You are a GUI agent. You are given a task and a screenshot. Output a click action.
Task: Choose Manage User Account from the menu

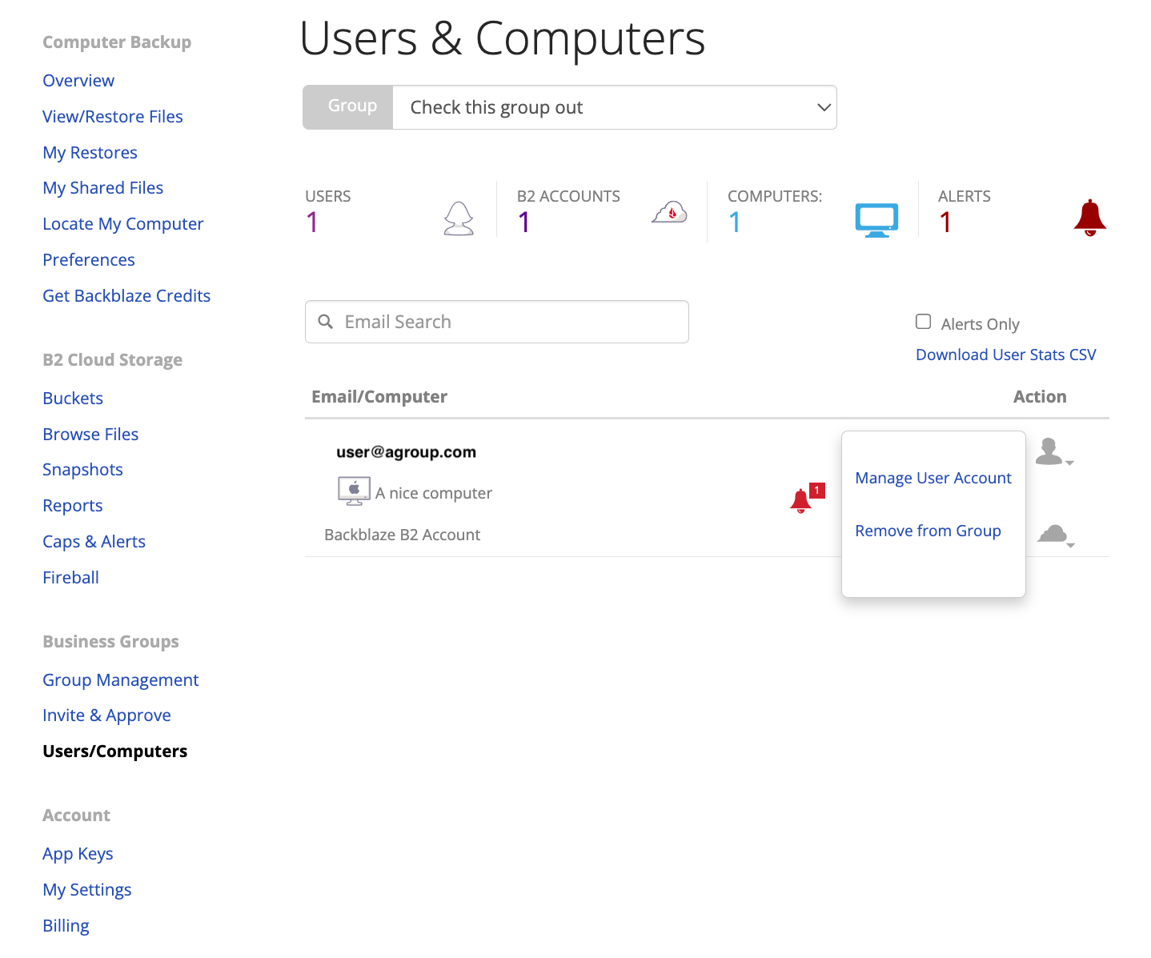click(x=933, y=478)
